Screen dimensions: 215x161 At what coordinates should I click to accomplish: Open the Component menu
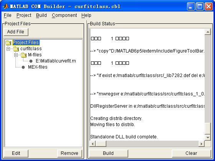click(x=64, y=15)
